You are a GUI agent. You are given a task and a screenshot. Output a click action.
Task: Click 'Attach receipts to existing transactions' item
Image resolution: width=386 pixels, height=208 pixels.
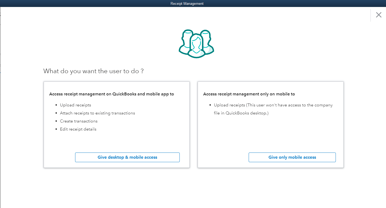coord(97,113)
